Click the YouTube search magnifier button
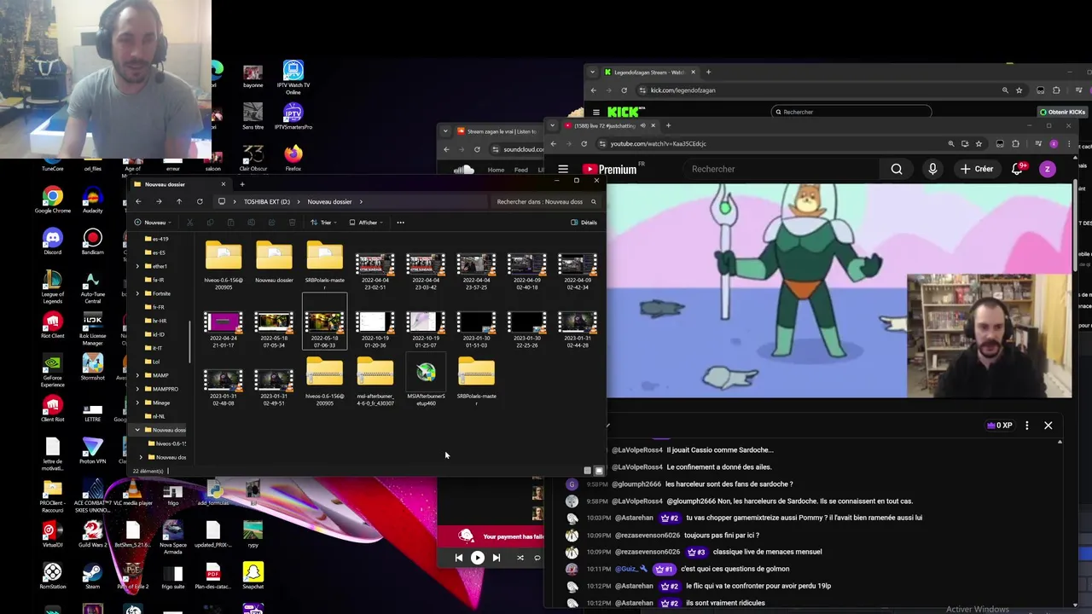The width and height of the screenshot is (1092, 614). (x=897, y=169)
